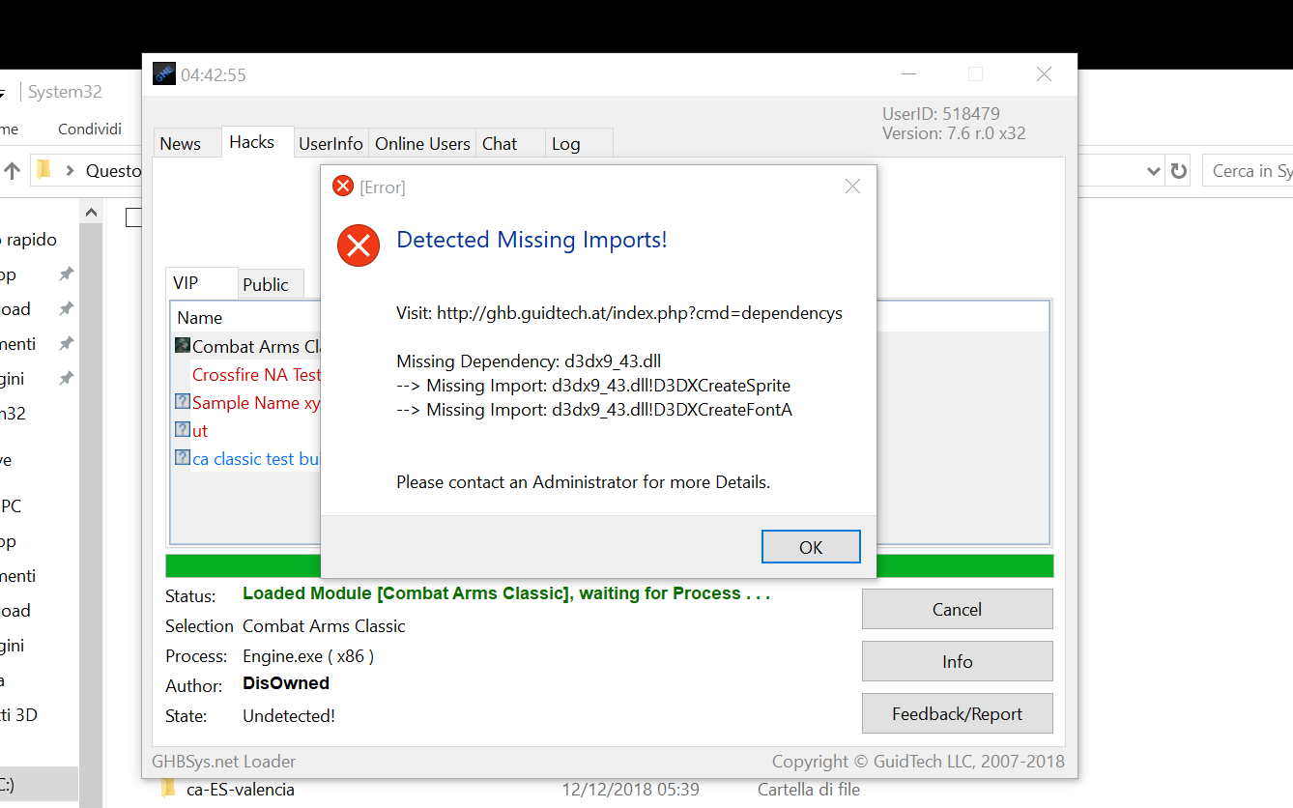Click OK in the Error dialog
Viewport: 1293px width, 808px height.
click(811, 546)
